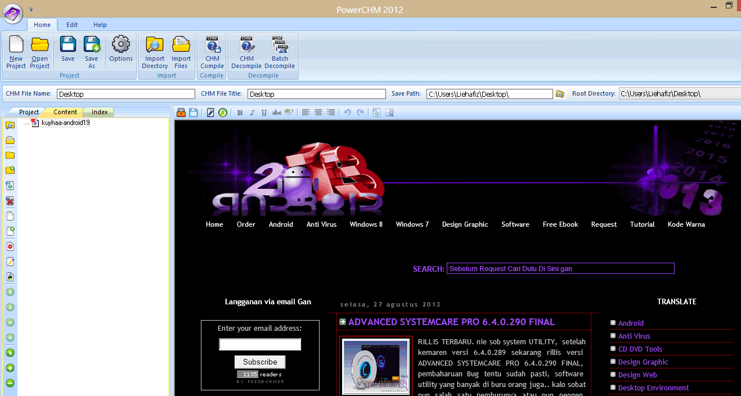Open the Options gear

(x=120, y=44)
